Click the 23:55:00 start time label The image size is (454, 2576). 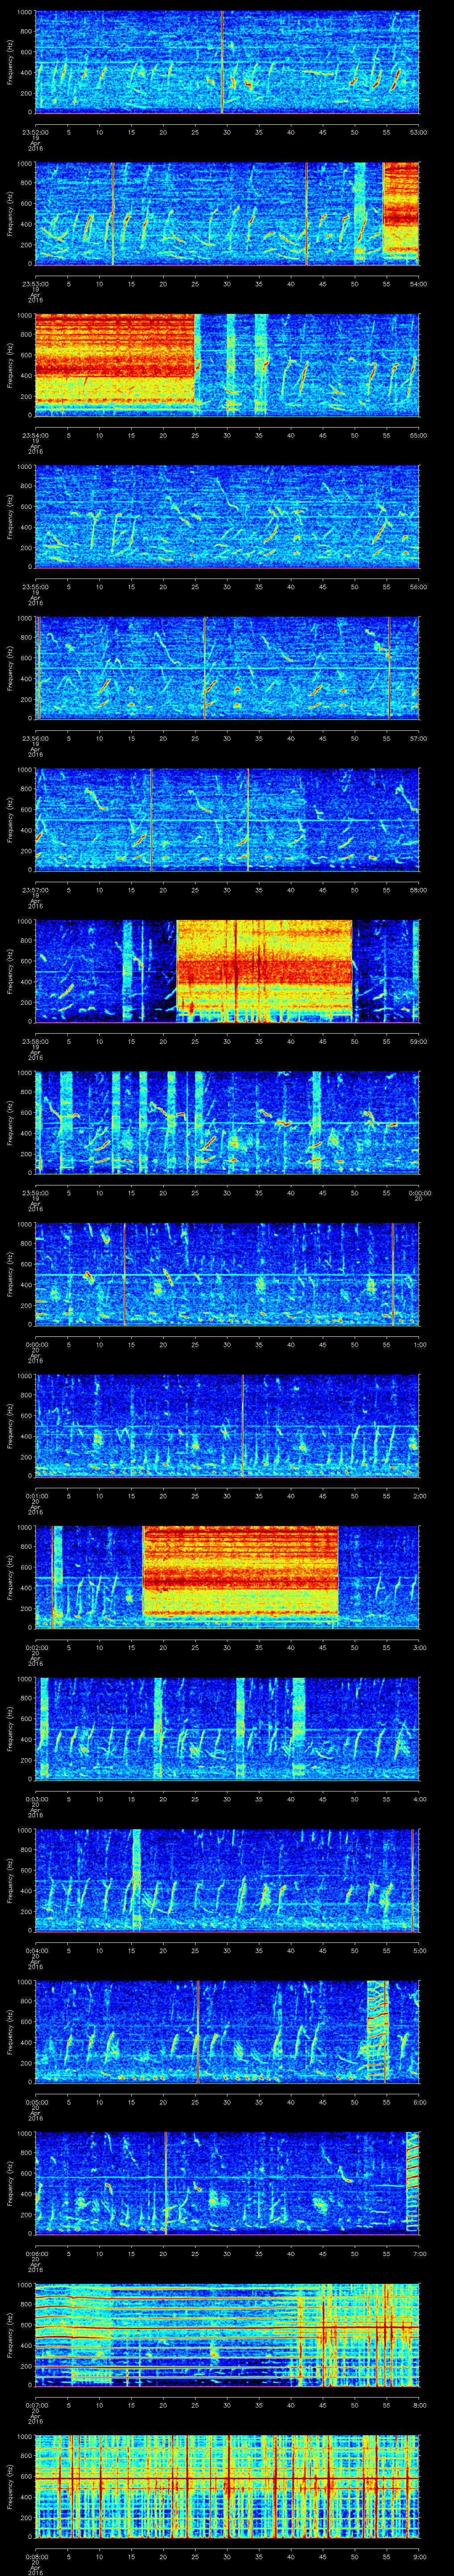click(36, 586)
